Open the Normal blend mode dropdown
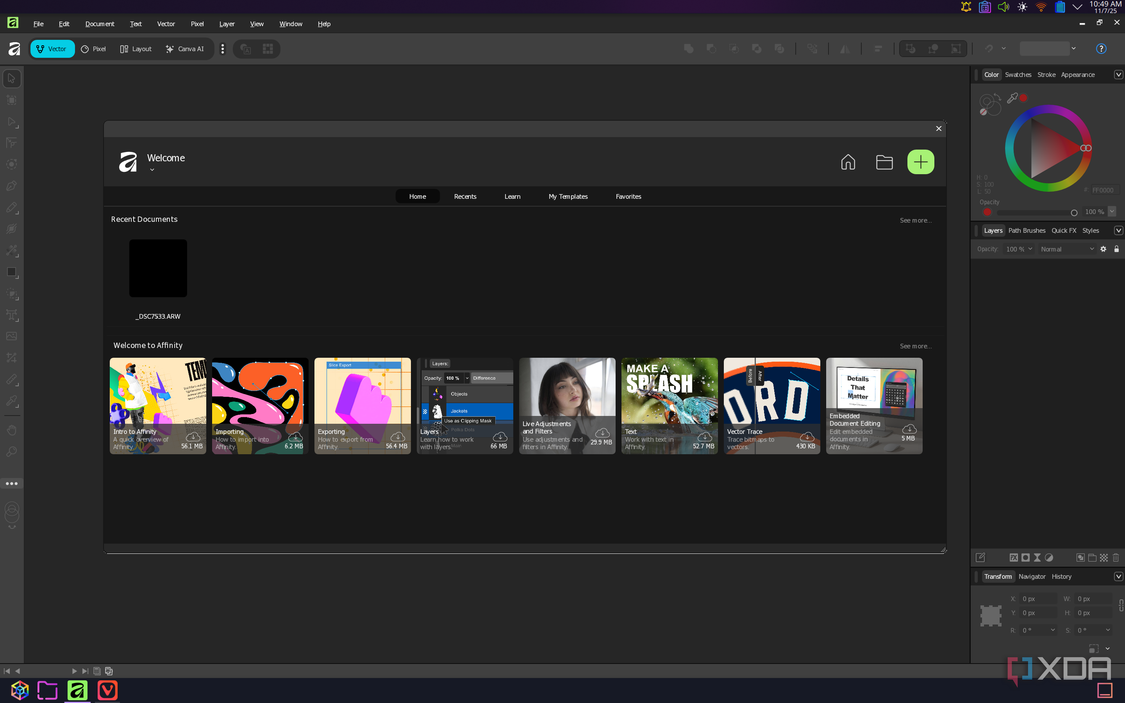Image resolution: width=1125 pixels, height=703 pixels. pyautogui.click(x=1067, y=249)
